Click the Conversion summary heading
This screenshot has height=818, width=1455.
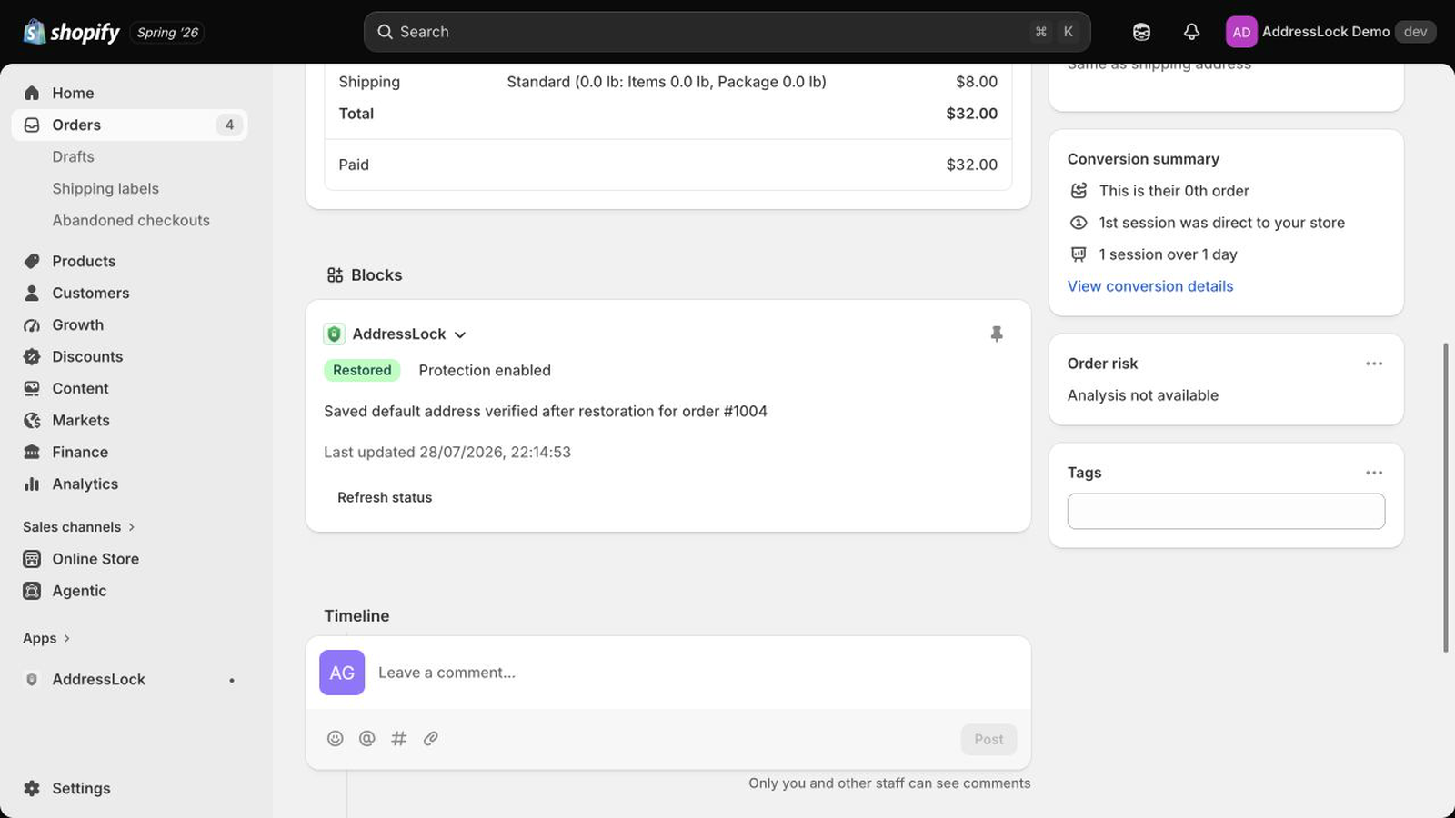1143,159
